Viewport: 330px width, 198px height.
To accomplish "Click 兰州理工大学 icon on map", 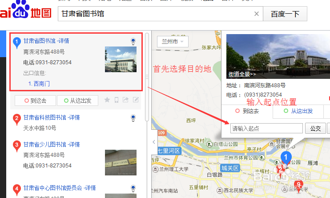I will tap(155, 169).
